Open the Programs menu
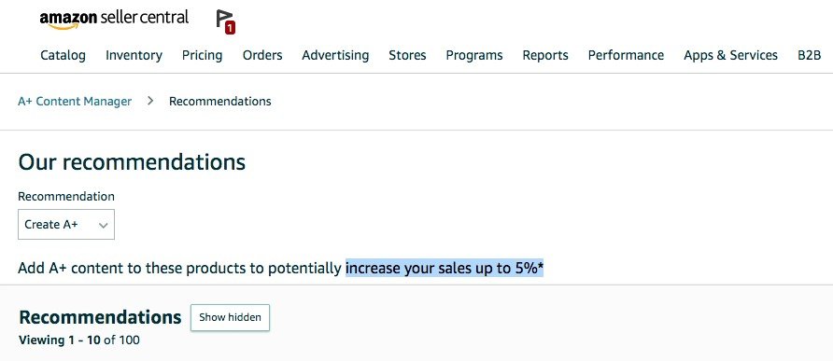 pos(474,55)
